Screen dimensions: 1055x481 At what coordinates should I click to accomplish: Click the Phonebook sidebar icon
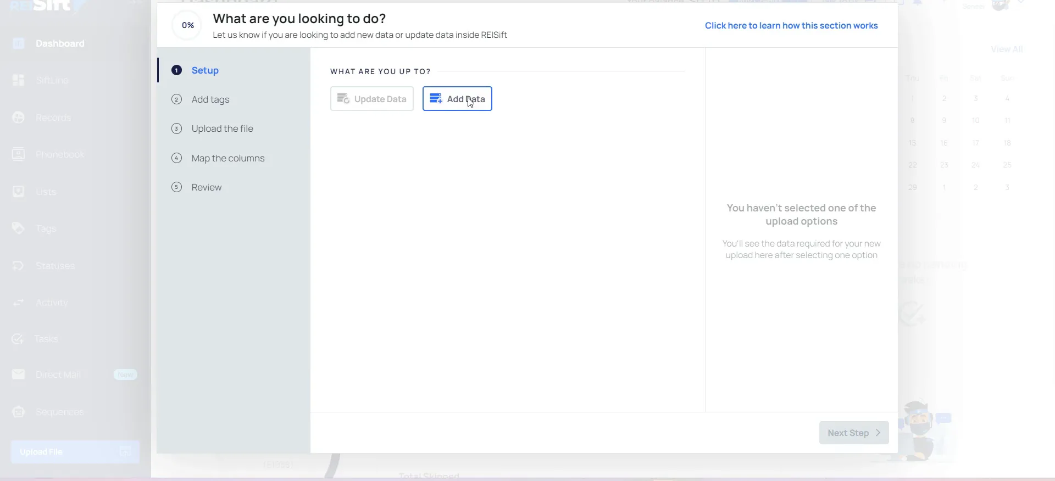(x=18, y=154)
